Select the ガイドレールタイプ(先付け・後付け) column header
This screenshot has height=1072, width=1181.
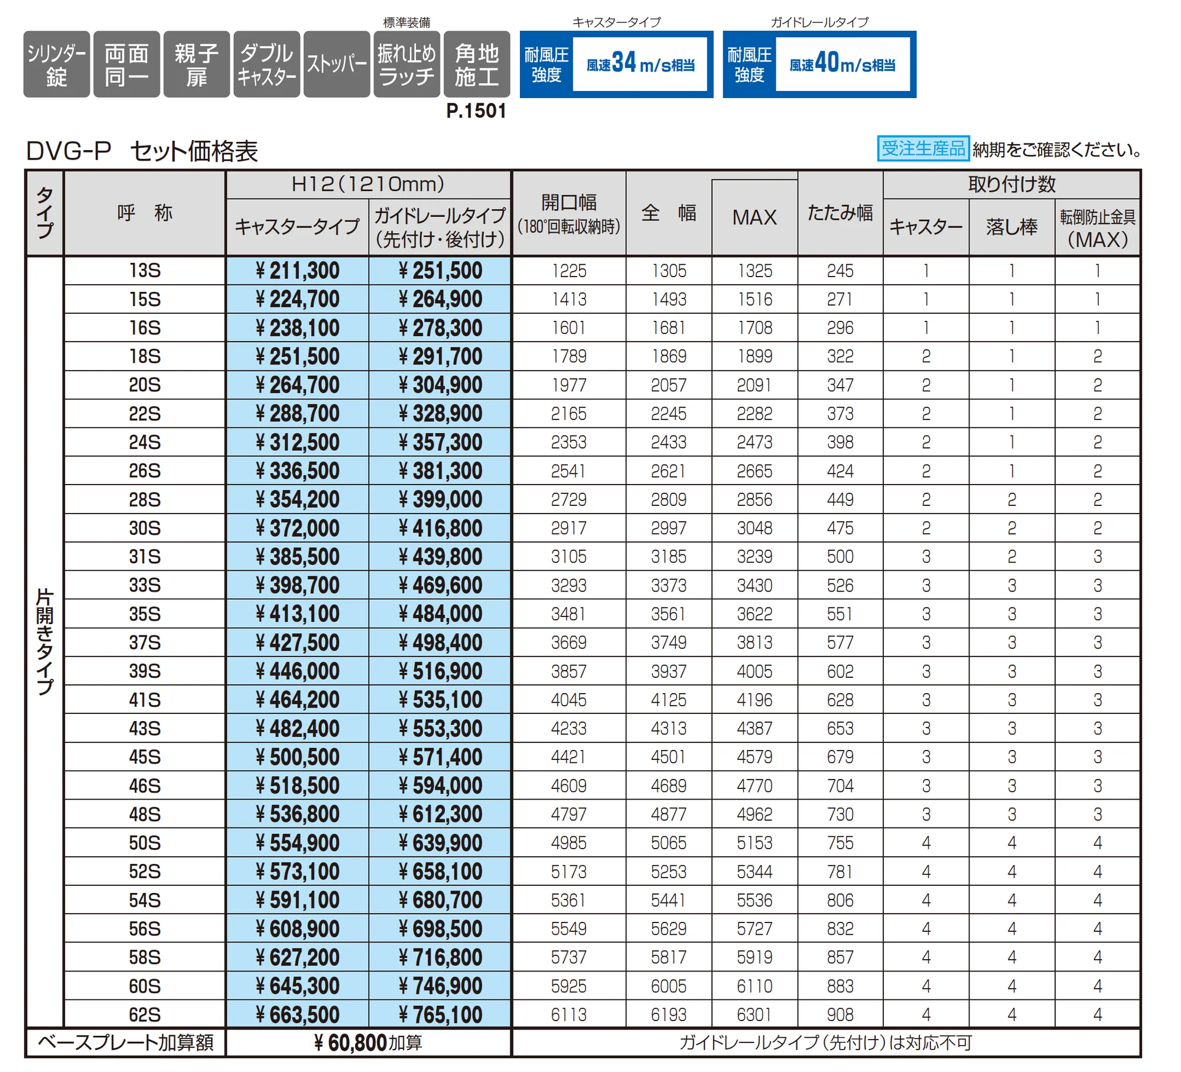440,228
